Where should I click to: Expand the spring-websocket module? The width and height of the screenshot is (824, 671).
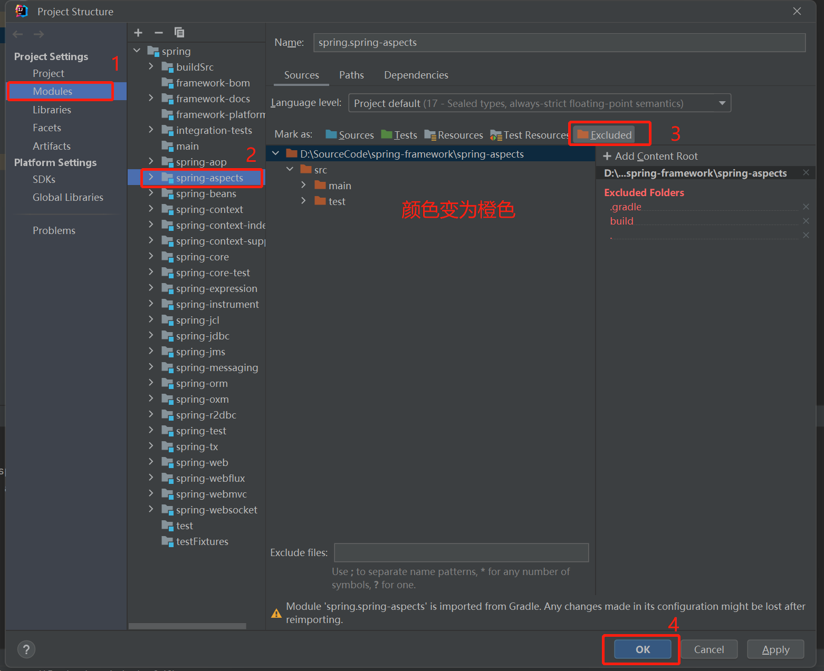click(151, 509)
